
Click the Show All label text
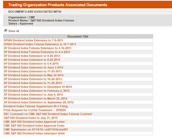(14, 31)
